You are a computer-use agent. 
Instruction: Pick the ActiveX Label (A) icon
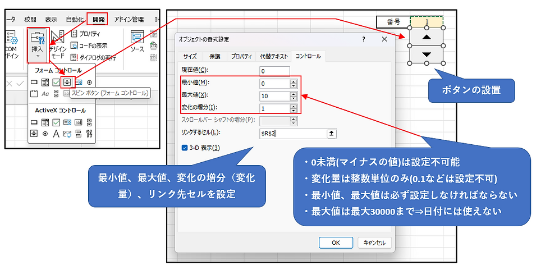pyautogui.click(x=56, y=134)
